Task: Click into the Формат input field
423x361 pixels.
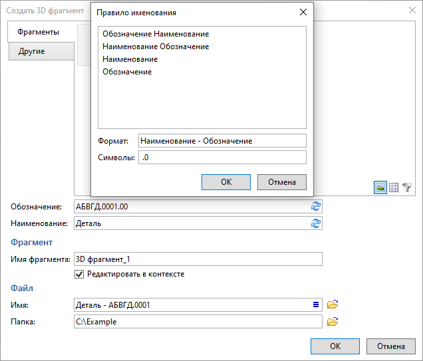Action: pyautogui.click(x=221, y=141)
